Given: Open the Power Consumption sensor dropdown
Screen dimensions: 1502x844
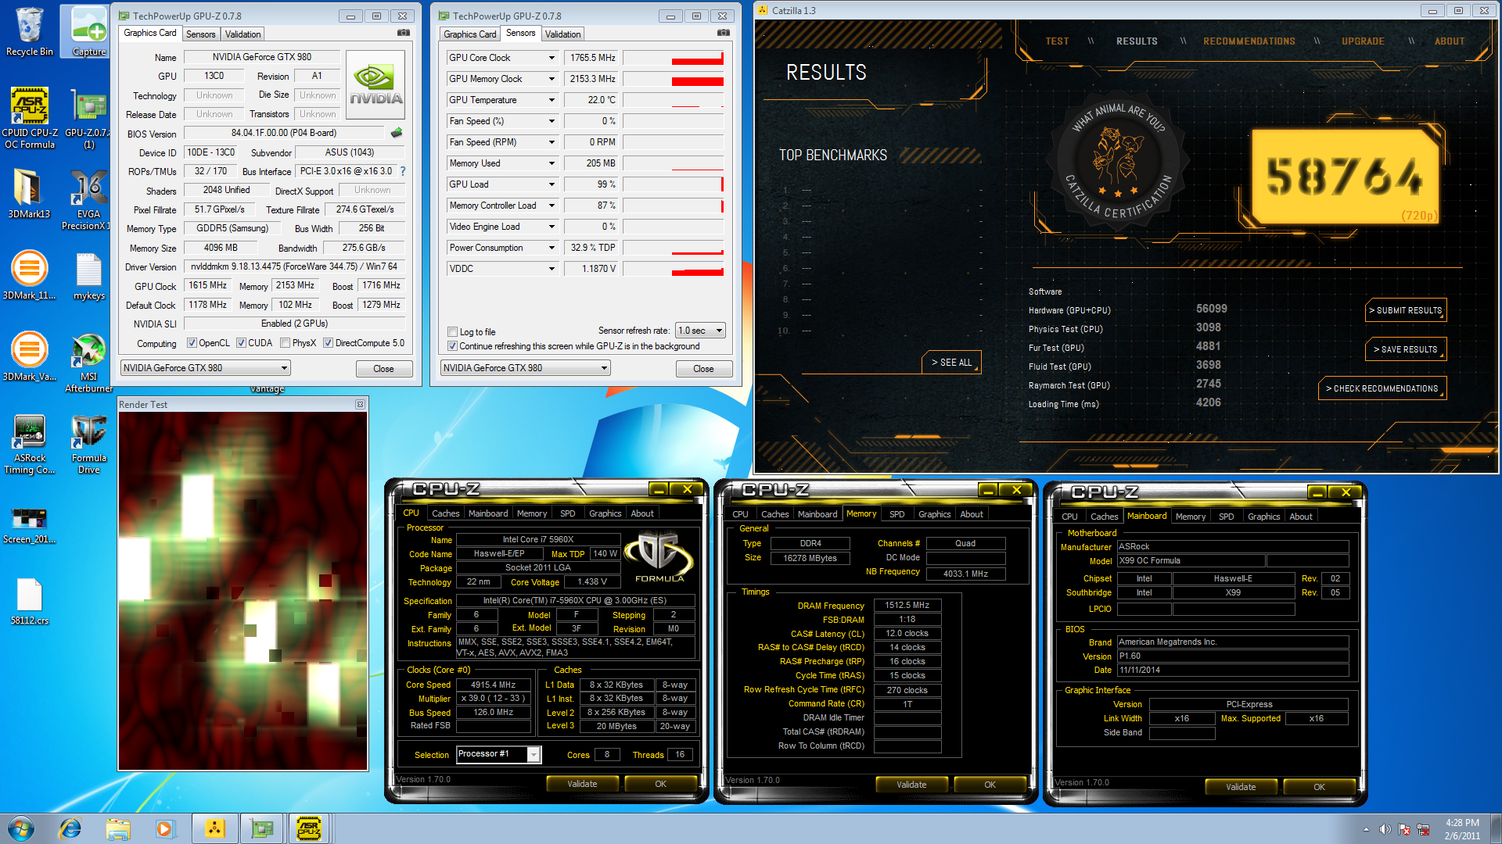Looking at the screenshot, I should 552,248.
